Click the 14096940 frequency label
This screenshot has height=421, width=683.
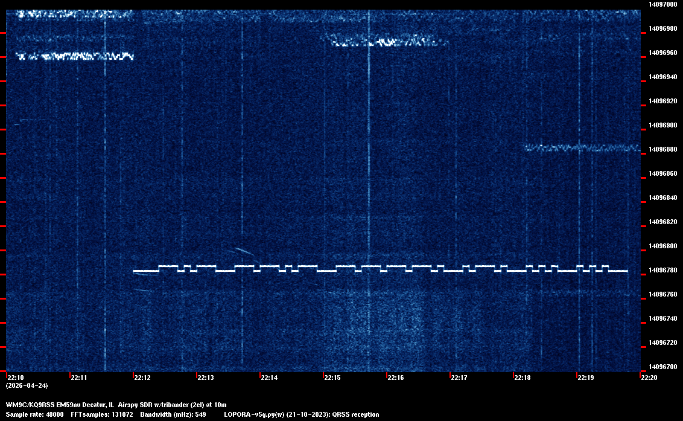[662, 77]
